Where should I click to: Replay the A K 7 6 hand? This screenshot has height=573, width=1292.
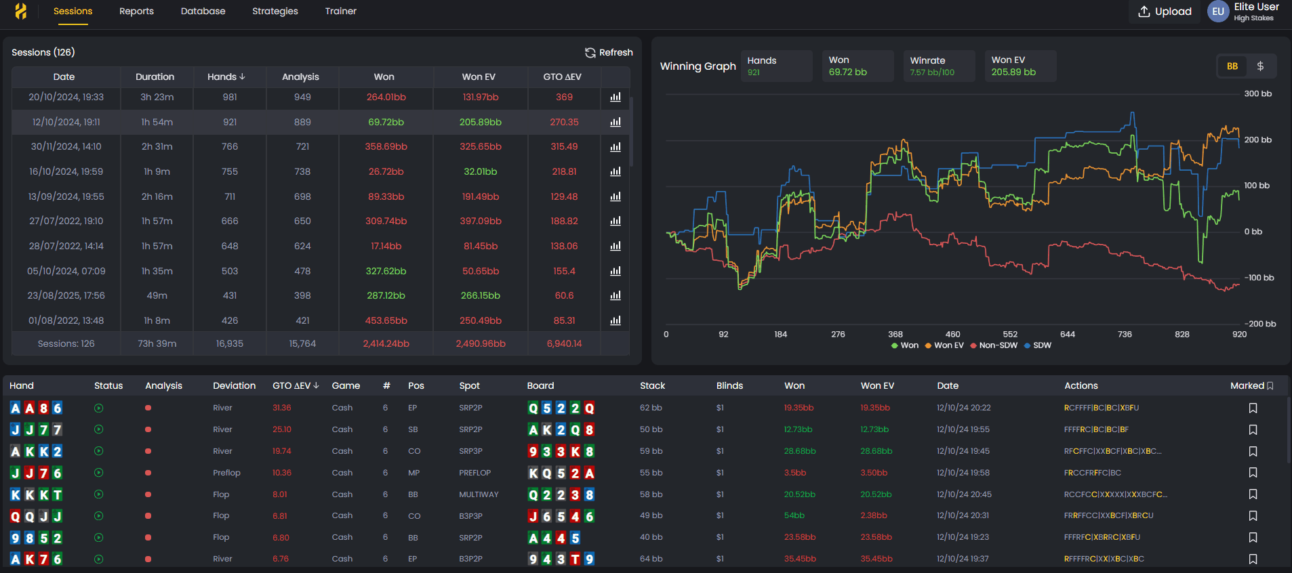click(x=98, y=559)
